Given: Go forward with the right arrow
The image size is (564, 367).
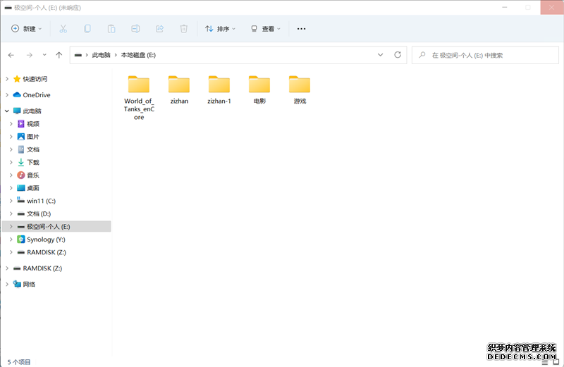Looking at the screenshot, I should [30, 55].
